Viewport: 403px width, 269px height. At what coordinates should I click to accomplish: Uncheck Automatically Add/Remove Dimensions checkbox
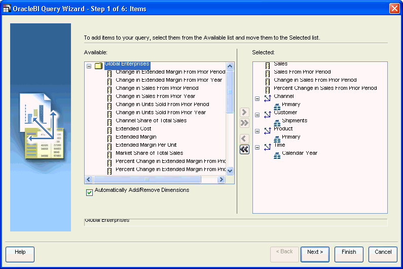(x=89, y=192)
